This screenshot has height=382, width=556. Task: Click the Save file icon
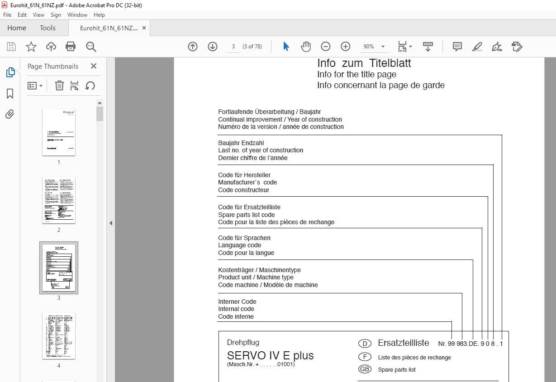point(11,47)
